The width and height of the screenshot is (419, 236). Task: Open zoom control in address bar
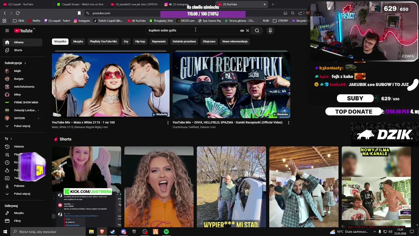pos(293,13)
